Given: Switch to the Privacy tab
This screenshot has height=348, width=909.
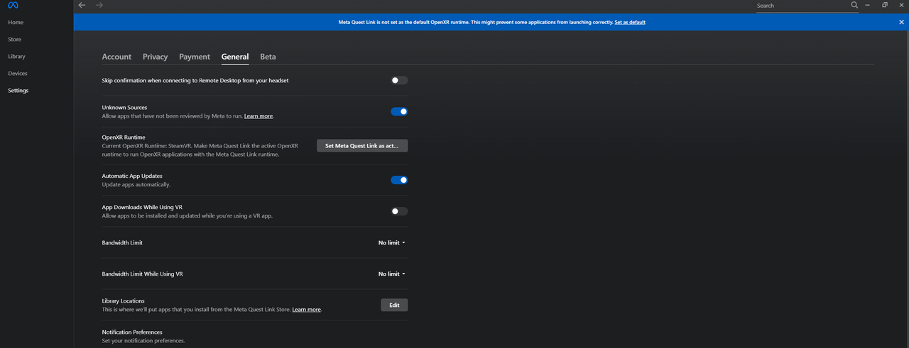Looking at the screenshot, I should (x=155, y=57).
